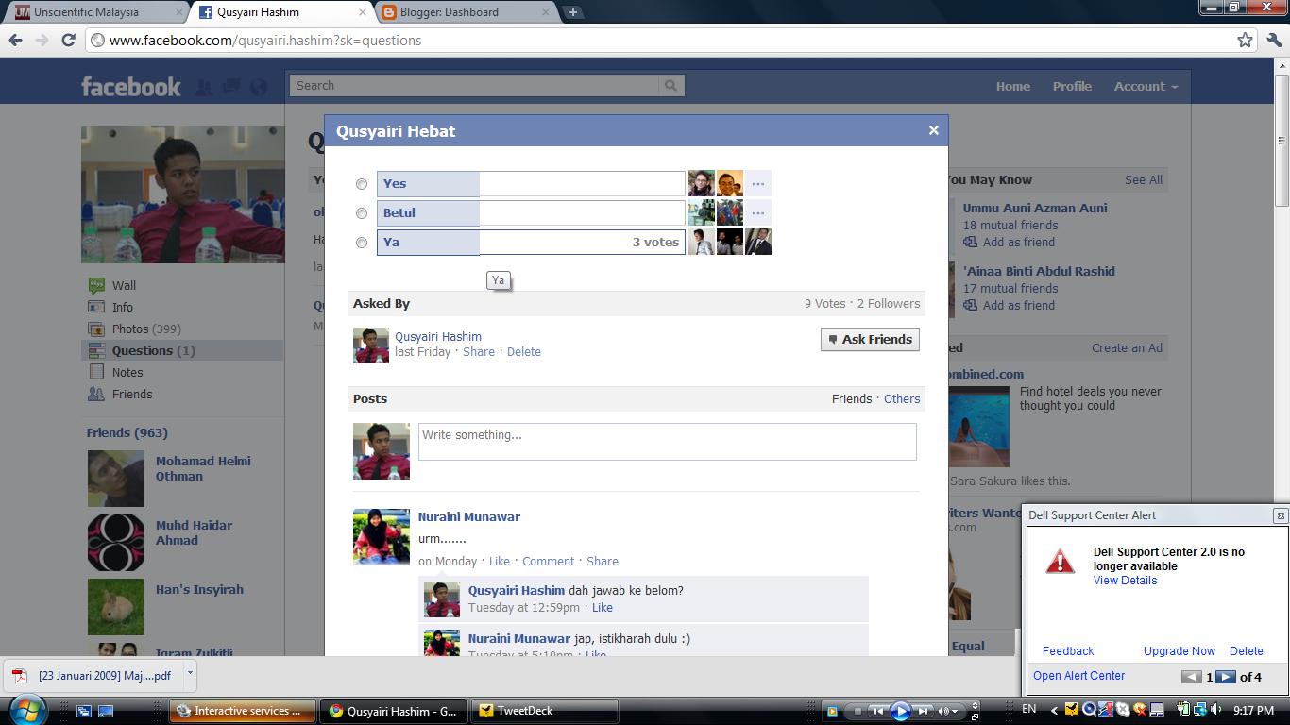Stop playback in the taskbar media player
The image size is (1290, 725).
coord(857,711)
